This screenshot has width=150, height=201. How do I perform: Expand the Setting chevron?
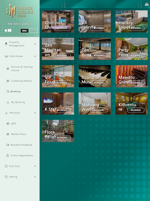point(35,177)
